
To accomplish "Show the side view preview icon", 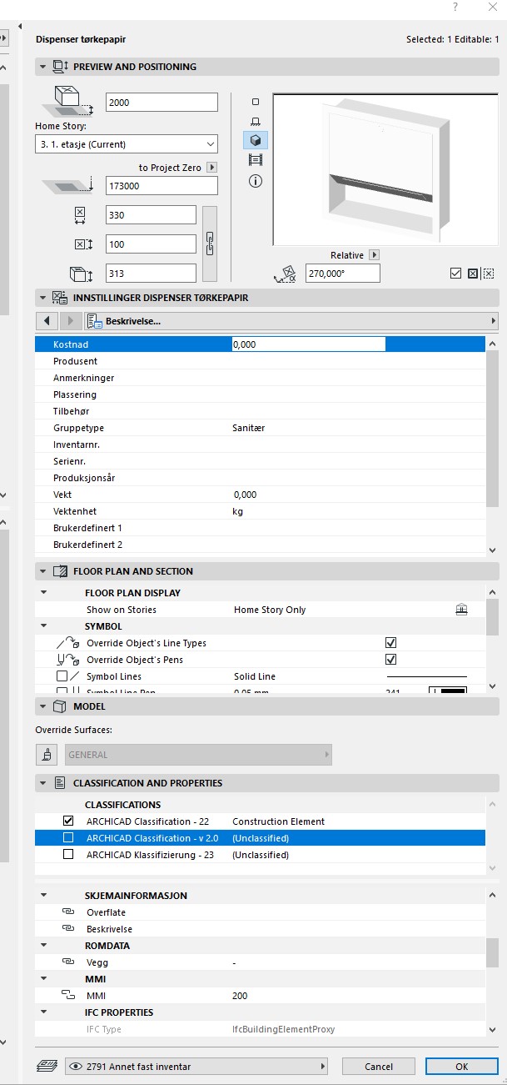I will pyautogui.click(x=256, y=122).
